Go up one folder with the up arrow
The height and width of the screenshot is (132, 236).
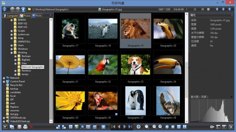(23, 9)
